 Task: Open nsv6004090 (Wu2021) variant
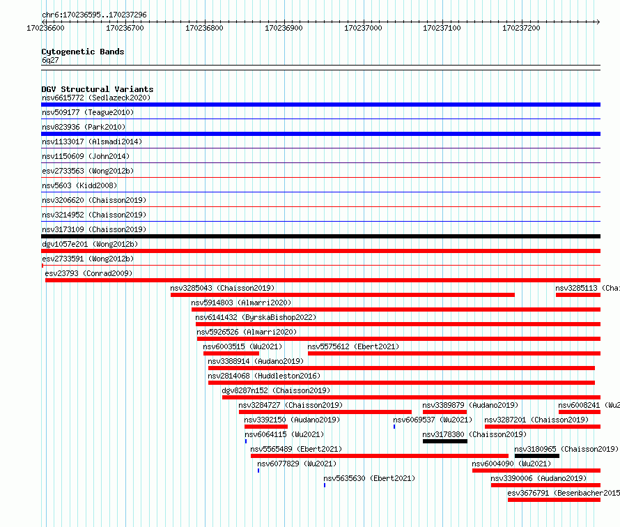pos(511,464)
